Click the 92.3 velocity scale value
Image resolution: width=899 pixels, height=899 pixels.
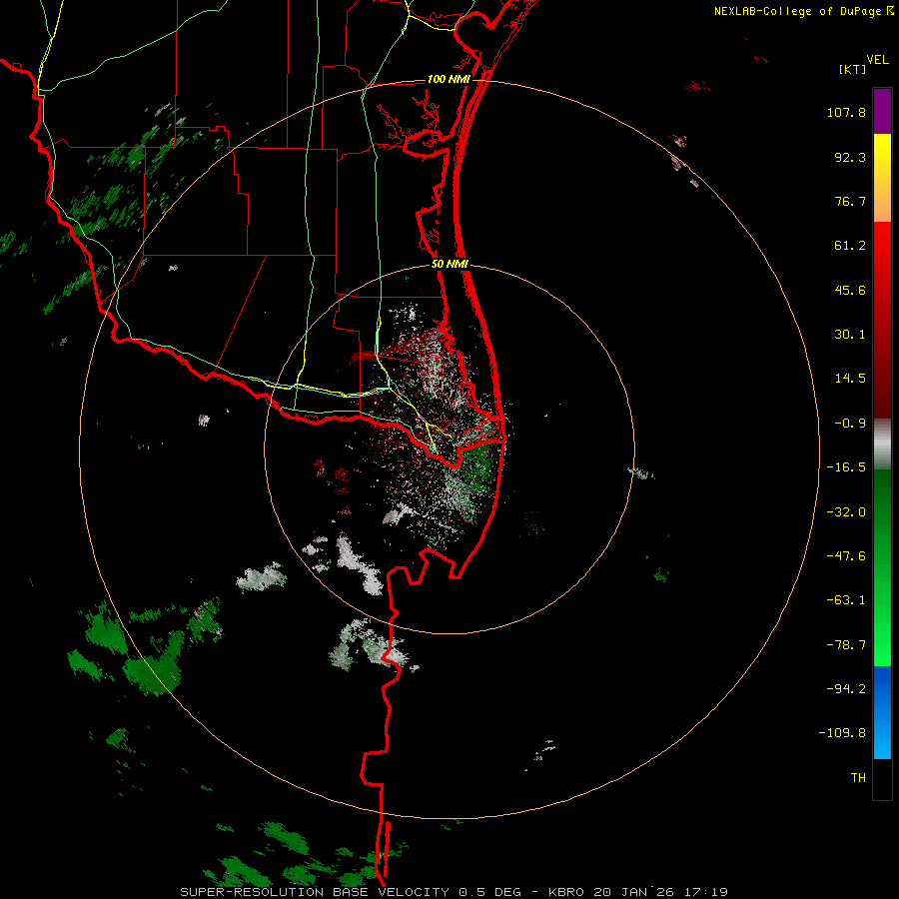850,157
